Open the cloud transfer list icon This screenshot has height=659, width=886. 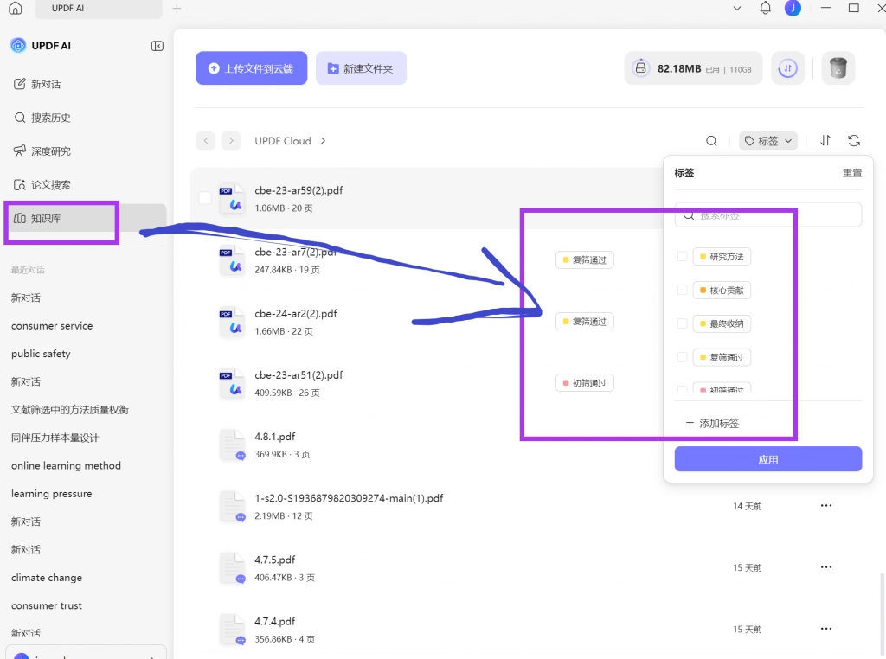point(787,68)
